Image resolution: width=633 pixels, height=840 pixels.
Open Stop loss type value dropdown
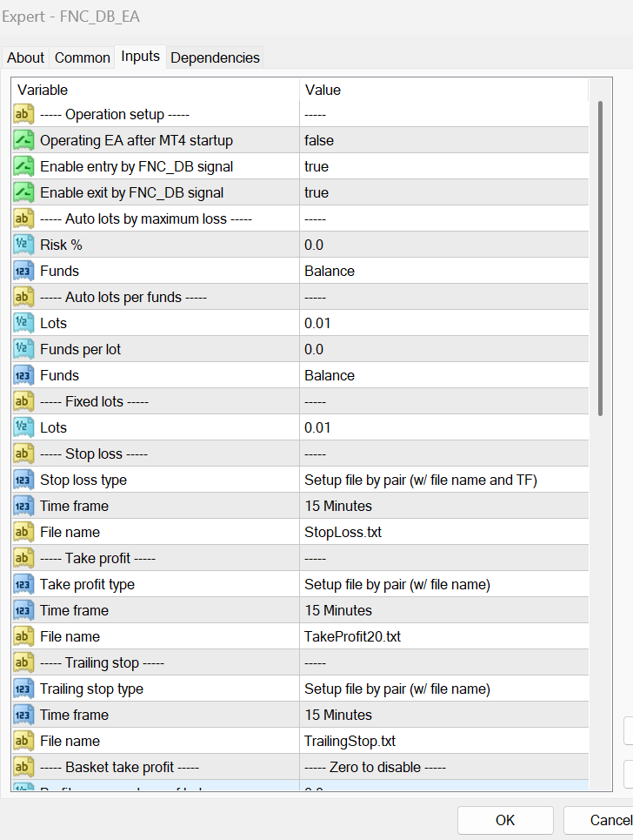pyautogui.click(x=444, y=480)
